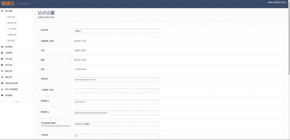The image size is (290, 140).
Task: Click into the 网站地址 input field
Action: (x=117, y=80)
